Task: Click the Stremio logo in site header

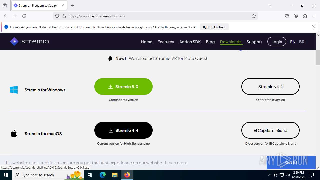Action: (29, 41)
